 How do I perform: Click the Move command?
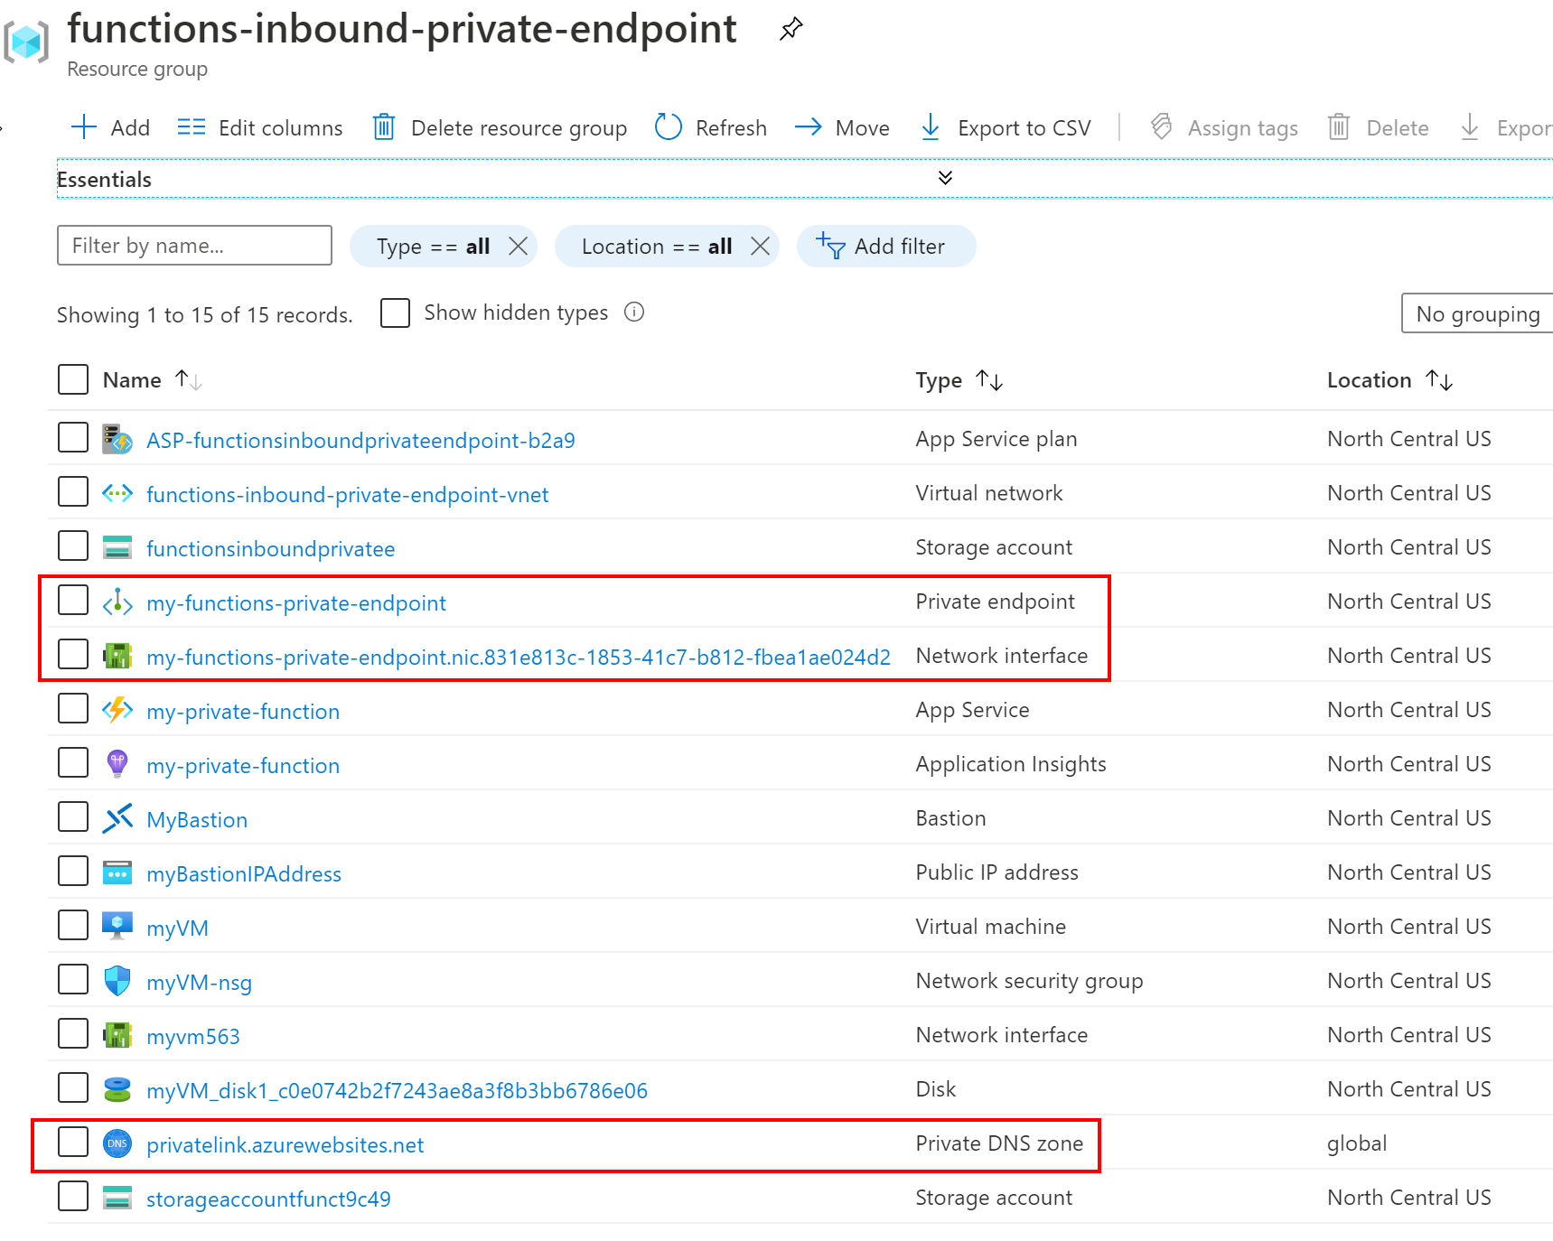(x=842, y=127)
